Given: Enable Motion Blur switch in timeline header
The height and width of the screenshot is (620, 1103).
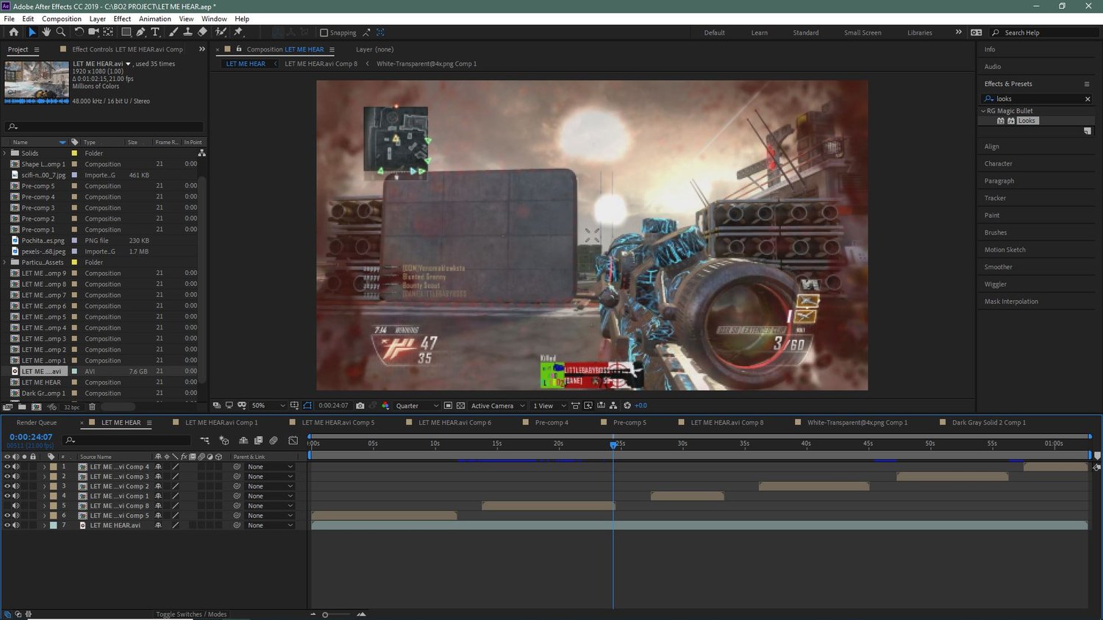Looking at the screenshot, I should click(274, 441).
